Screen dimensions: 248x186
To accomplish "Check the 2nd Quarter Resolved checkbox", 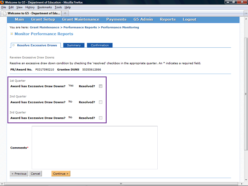I will coord(101,102).
